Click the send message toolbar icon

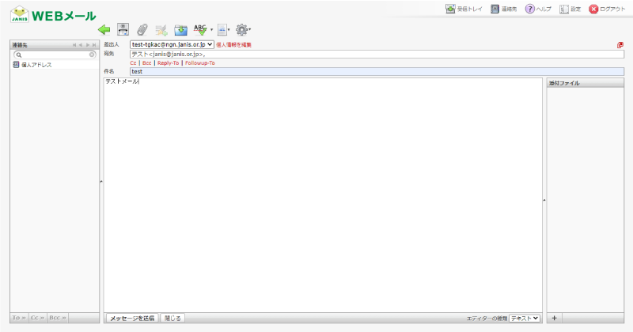tap(123, 29)
